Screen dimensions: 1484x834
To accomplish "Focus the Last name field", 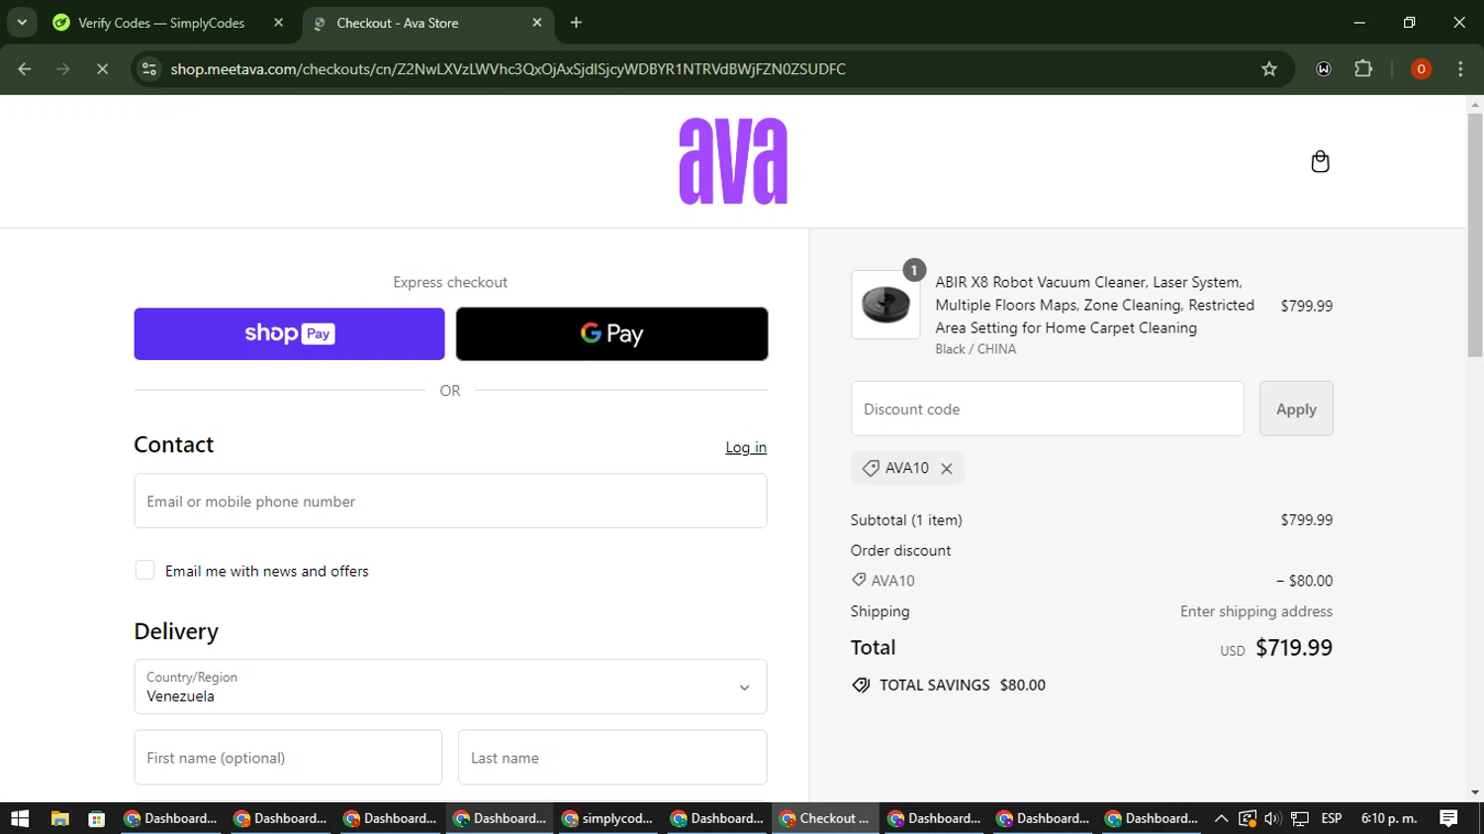I will click(612, 758).
